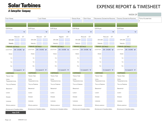The height and width of the screenshot is (128, 167).
Task: Click the Beginning Odometer Reading field
Action: point(105,21)
